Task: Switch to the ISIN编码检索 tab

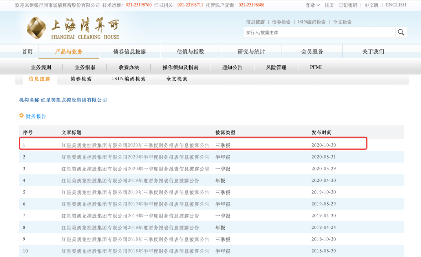Action: pyautogui.click(x=129, y=79)
